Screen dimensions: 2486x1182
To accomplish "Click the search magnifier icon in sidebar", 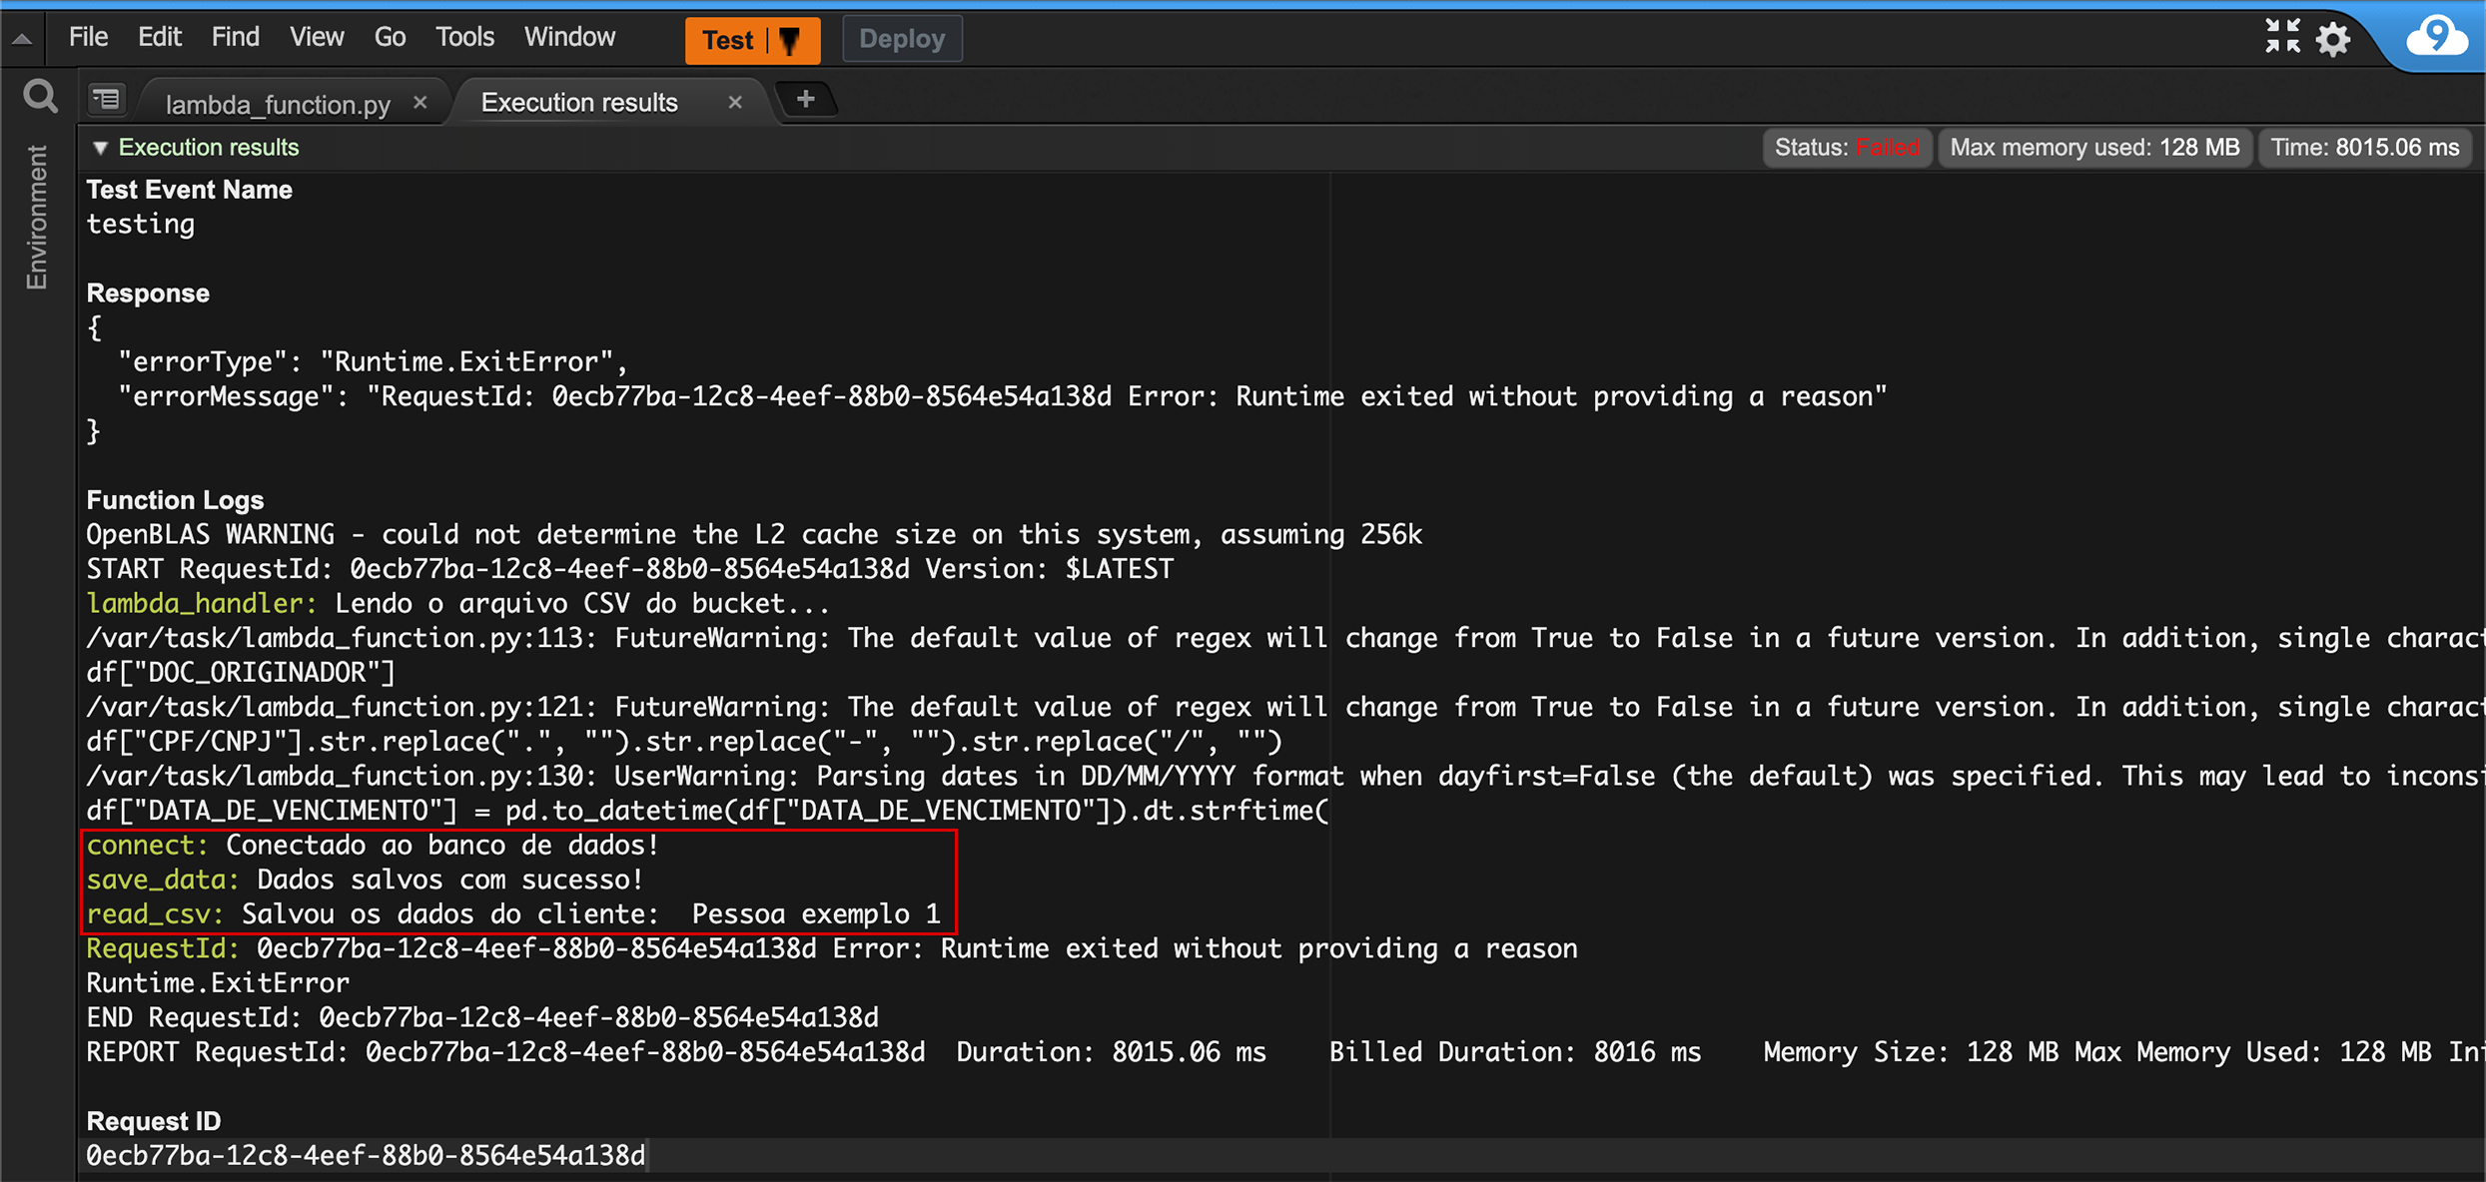I will point(40,97).
